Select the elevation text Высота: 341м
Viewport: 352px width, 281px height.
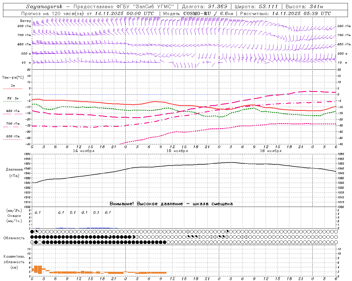[304, 7]
